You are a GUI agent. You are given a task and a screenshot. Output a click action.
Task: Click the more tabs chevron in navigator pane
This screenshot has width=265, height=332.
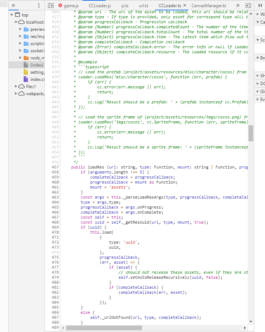[x=13, y=5]
